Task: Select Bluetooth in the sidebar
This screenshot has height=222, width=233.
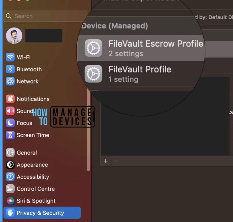Action: pos(42,69)
